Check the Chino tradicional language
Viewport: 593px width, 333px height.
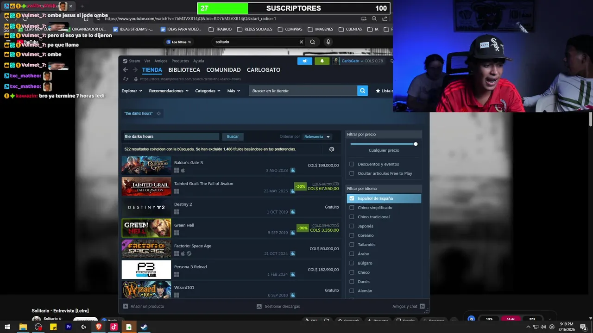352,217
